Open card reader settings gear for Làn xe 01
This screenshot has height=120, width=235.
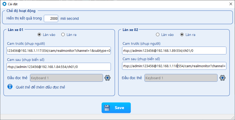click(107, 78)
